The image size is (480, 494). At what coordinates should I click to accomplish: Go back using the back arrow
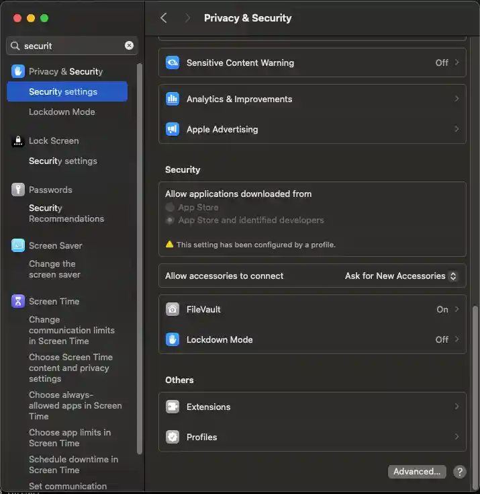click(x=164, y=18)
